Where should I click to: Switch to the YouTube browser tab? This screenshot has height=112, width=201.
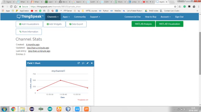click(x=148, y=2)
